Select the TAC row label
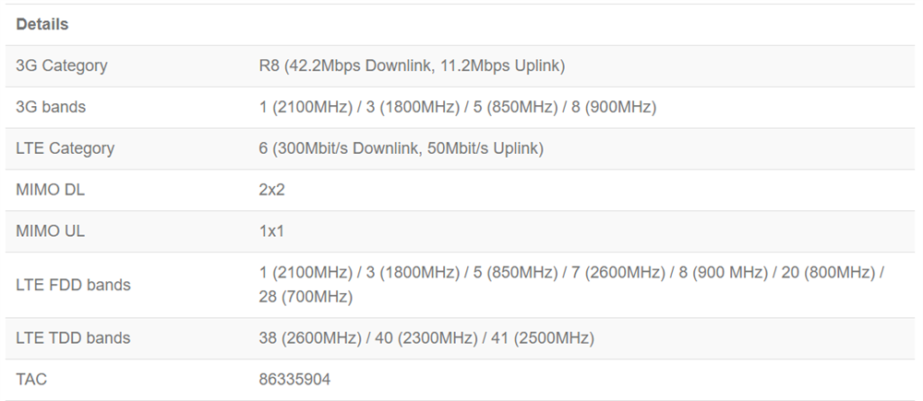The width and height of the screenshot is (923, 401). 31,380
